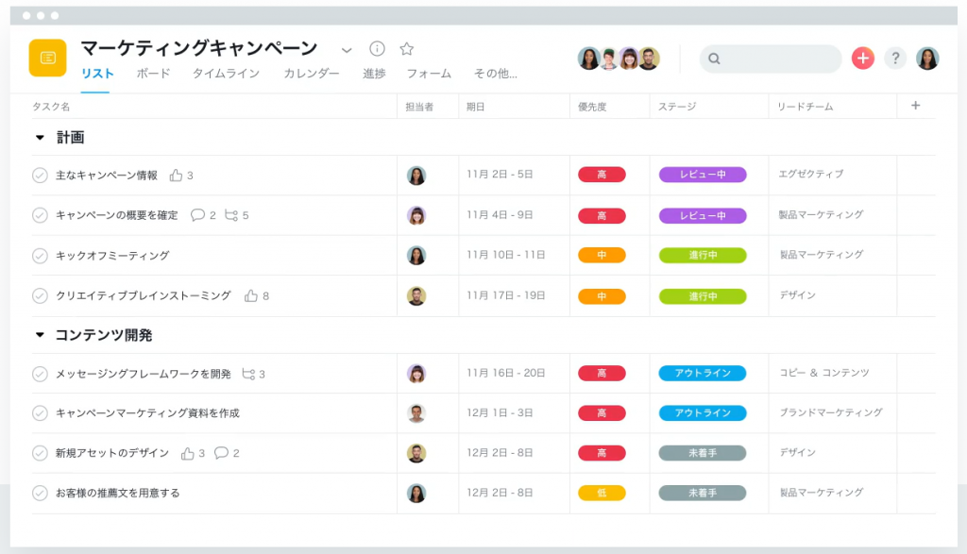Viewport: 967px width, 554px height.
Task: Open comment icon on 新規アセットのデザイン
Action: [221, 453]
